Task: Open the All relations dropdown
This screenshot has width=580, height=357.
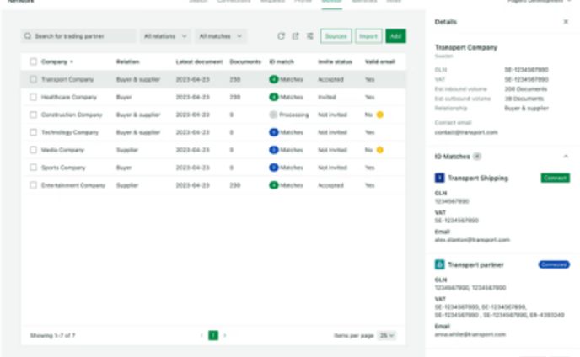Action: tap(165, 36)
